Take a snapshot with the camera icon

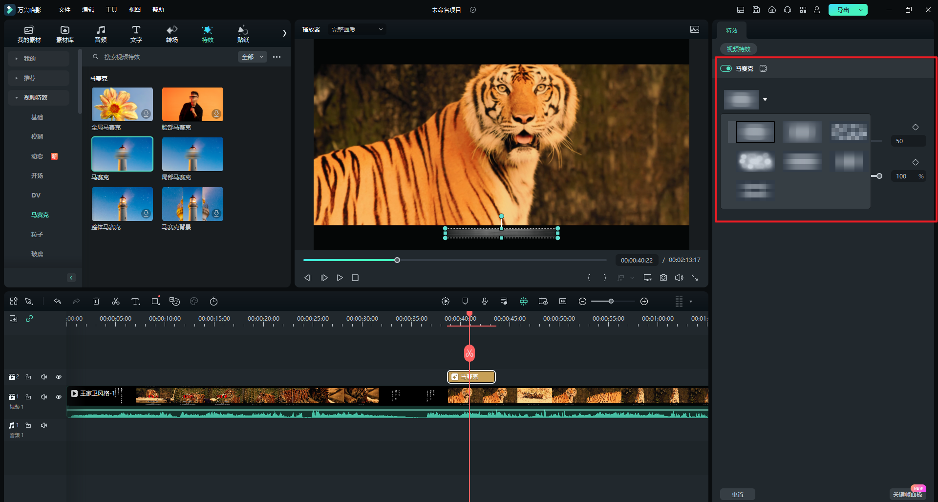(x=663, y=278)
